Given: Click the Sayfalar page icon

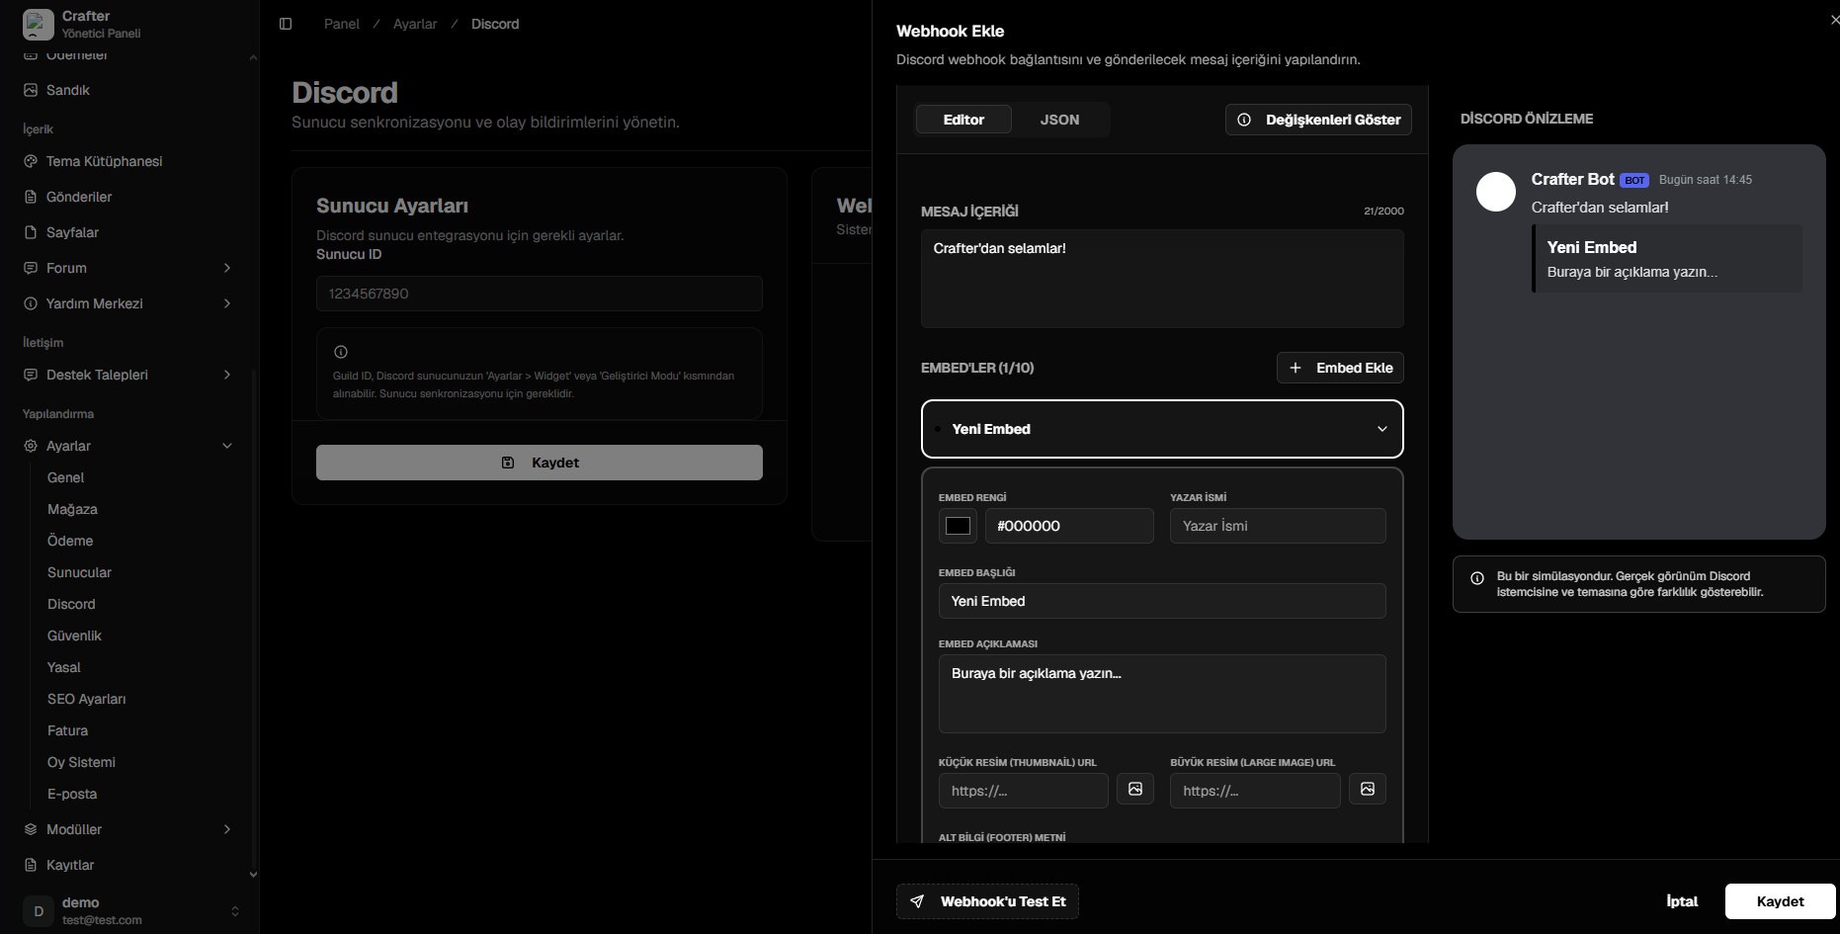Looking at the screenshot, I should 31,232.
